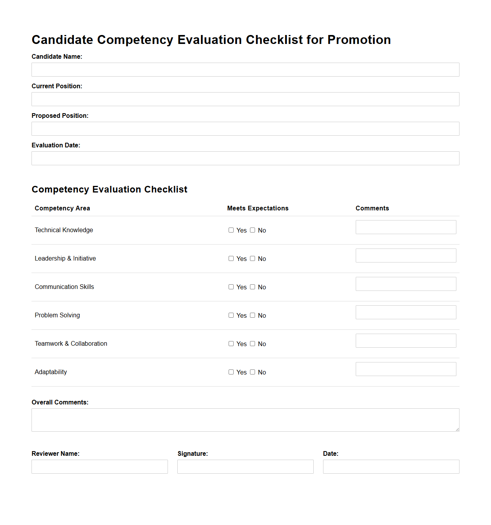The height and width of the screenshot is (525, 491).
Task: Check No for Technical Knowledge
Action: tap(252, 230)
